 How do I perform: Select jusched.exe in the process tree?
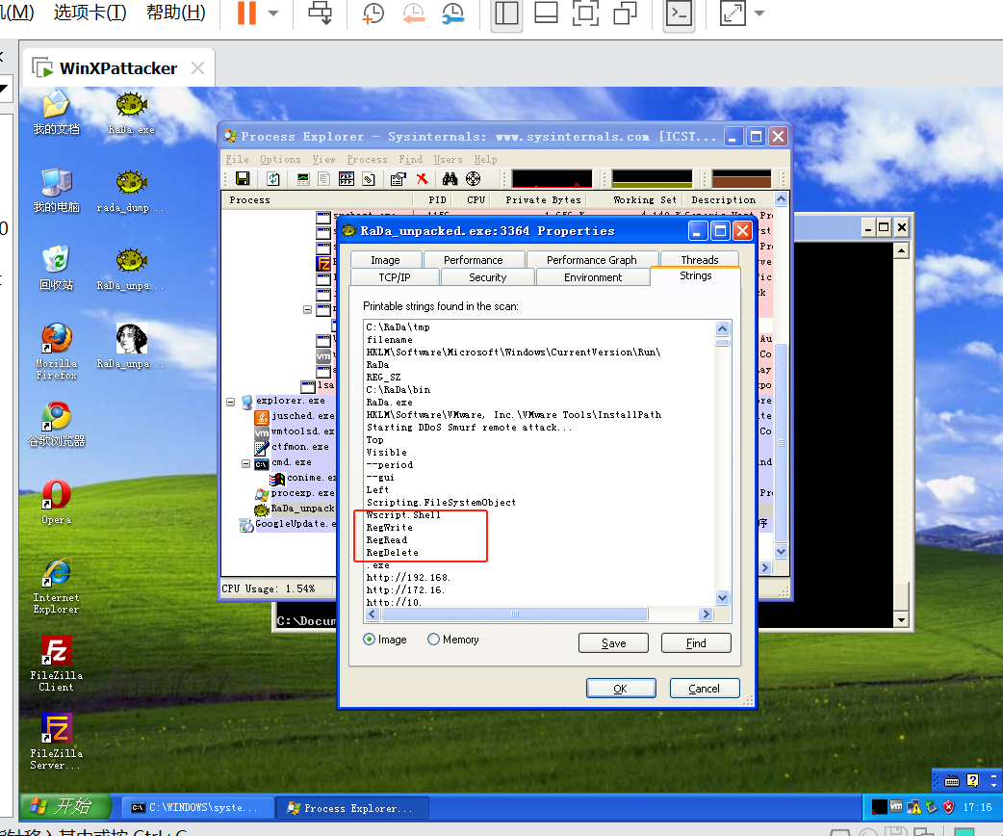(295, 416)
